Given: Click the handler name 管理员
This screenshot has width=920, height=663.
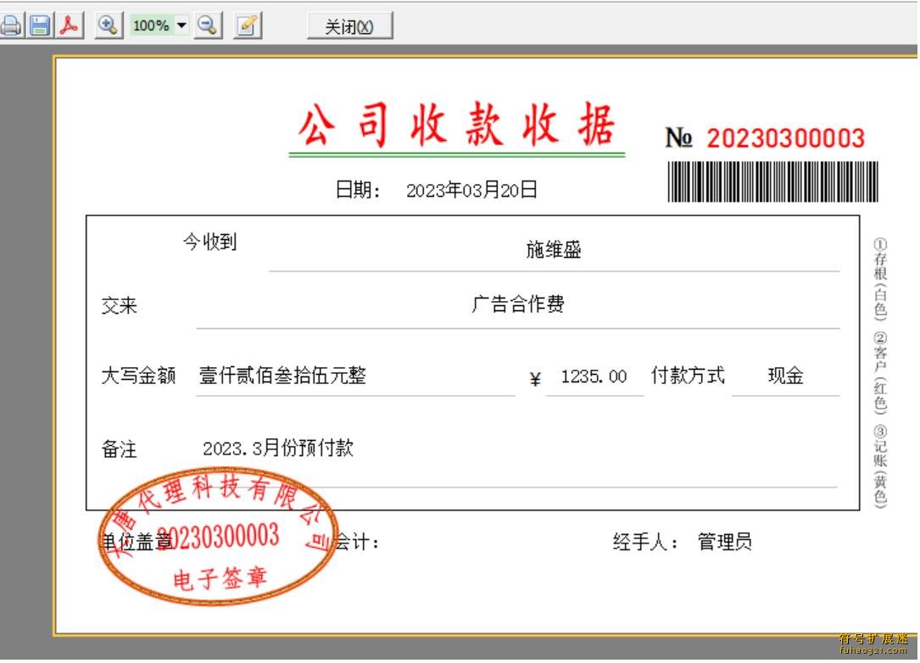Looking at the screenshot, I should click(x=725, y=541).
